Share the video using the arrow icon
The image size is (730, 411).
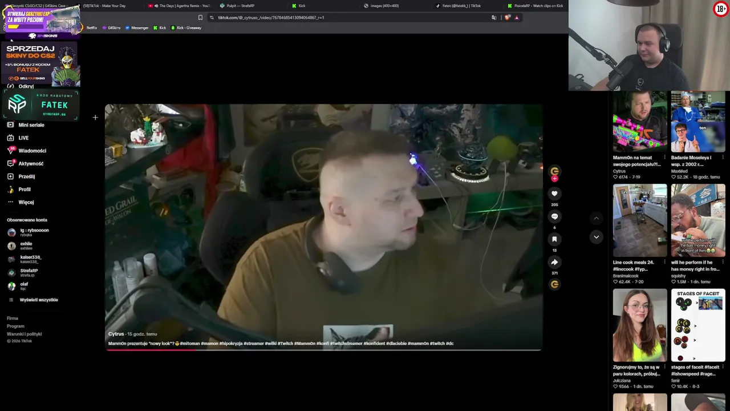tap(554, 262)
